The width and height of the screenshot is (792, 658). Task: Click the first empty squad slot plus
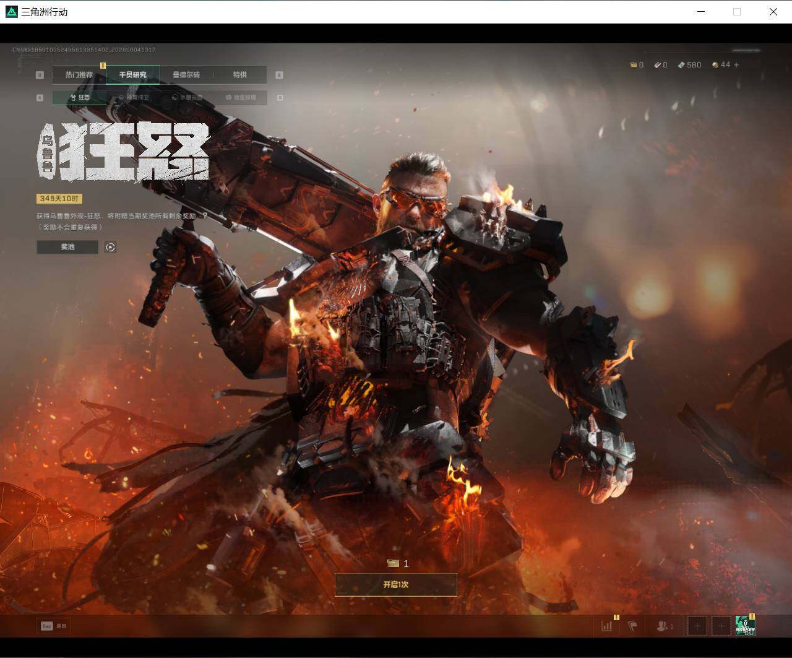pos(697,626)
